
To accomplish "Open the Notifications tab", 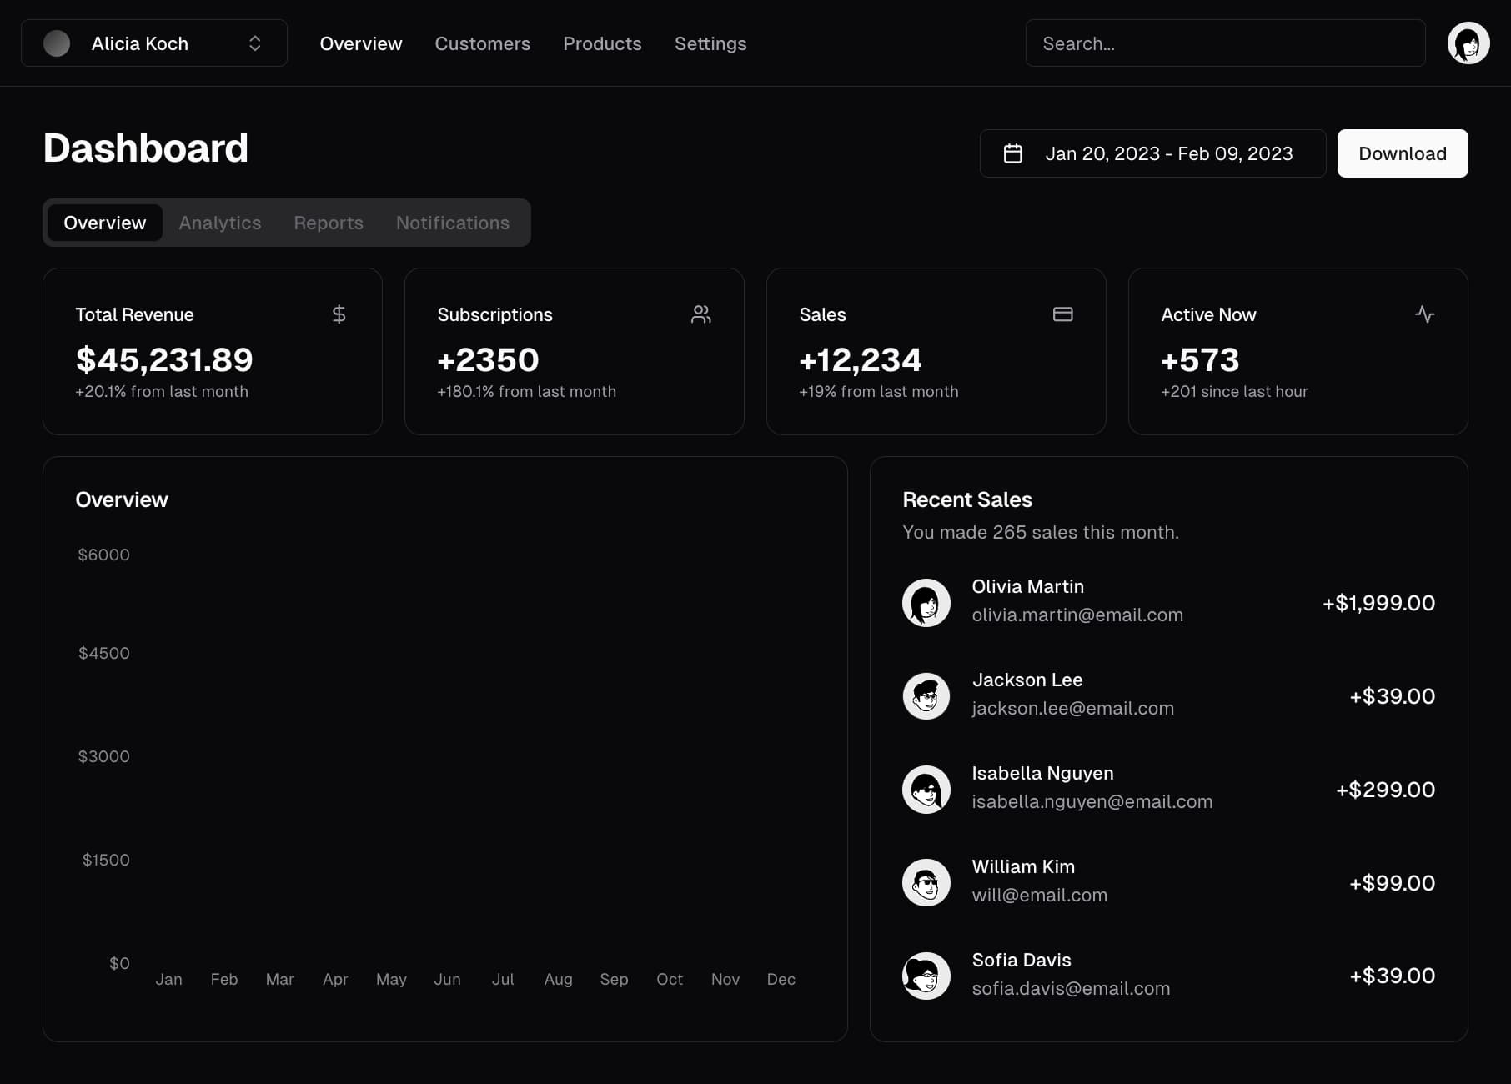I will (x=452, y=223).
